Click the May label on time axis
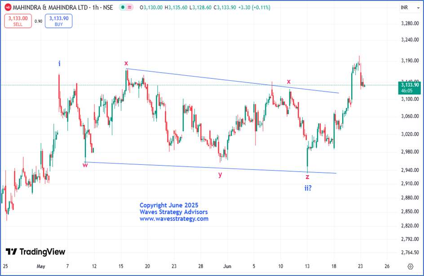The height and width of the screenshot is (276, 424). (41, 266)
